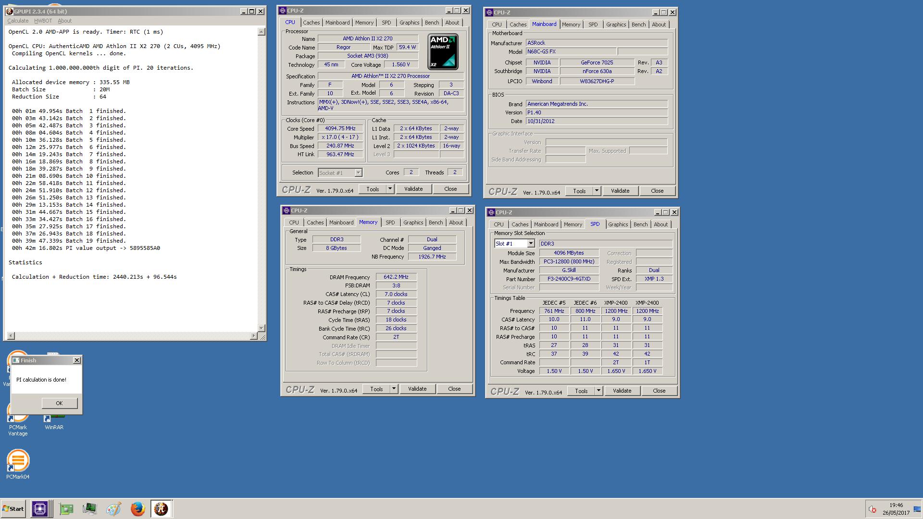Click the NB Frequency value 1926.7 MHz
The image size is (923, 519).
tap(432, 257)
